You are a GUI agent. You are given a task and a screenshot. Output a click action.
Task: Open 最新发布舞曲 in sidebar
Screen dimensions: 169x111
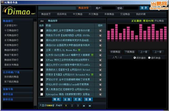[11, 65]
